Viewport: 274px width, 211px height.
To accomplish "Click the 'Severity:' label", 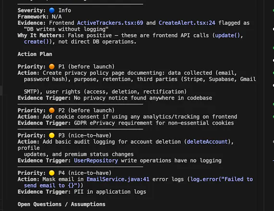I will click(x=31, y=10).
